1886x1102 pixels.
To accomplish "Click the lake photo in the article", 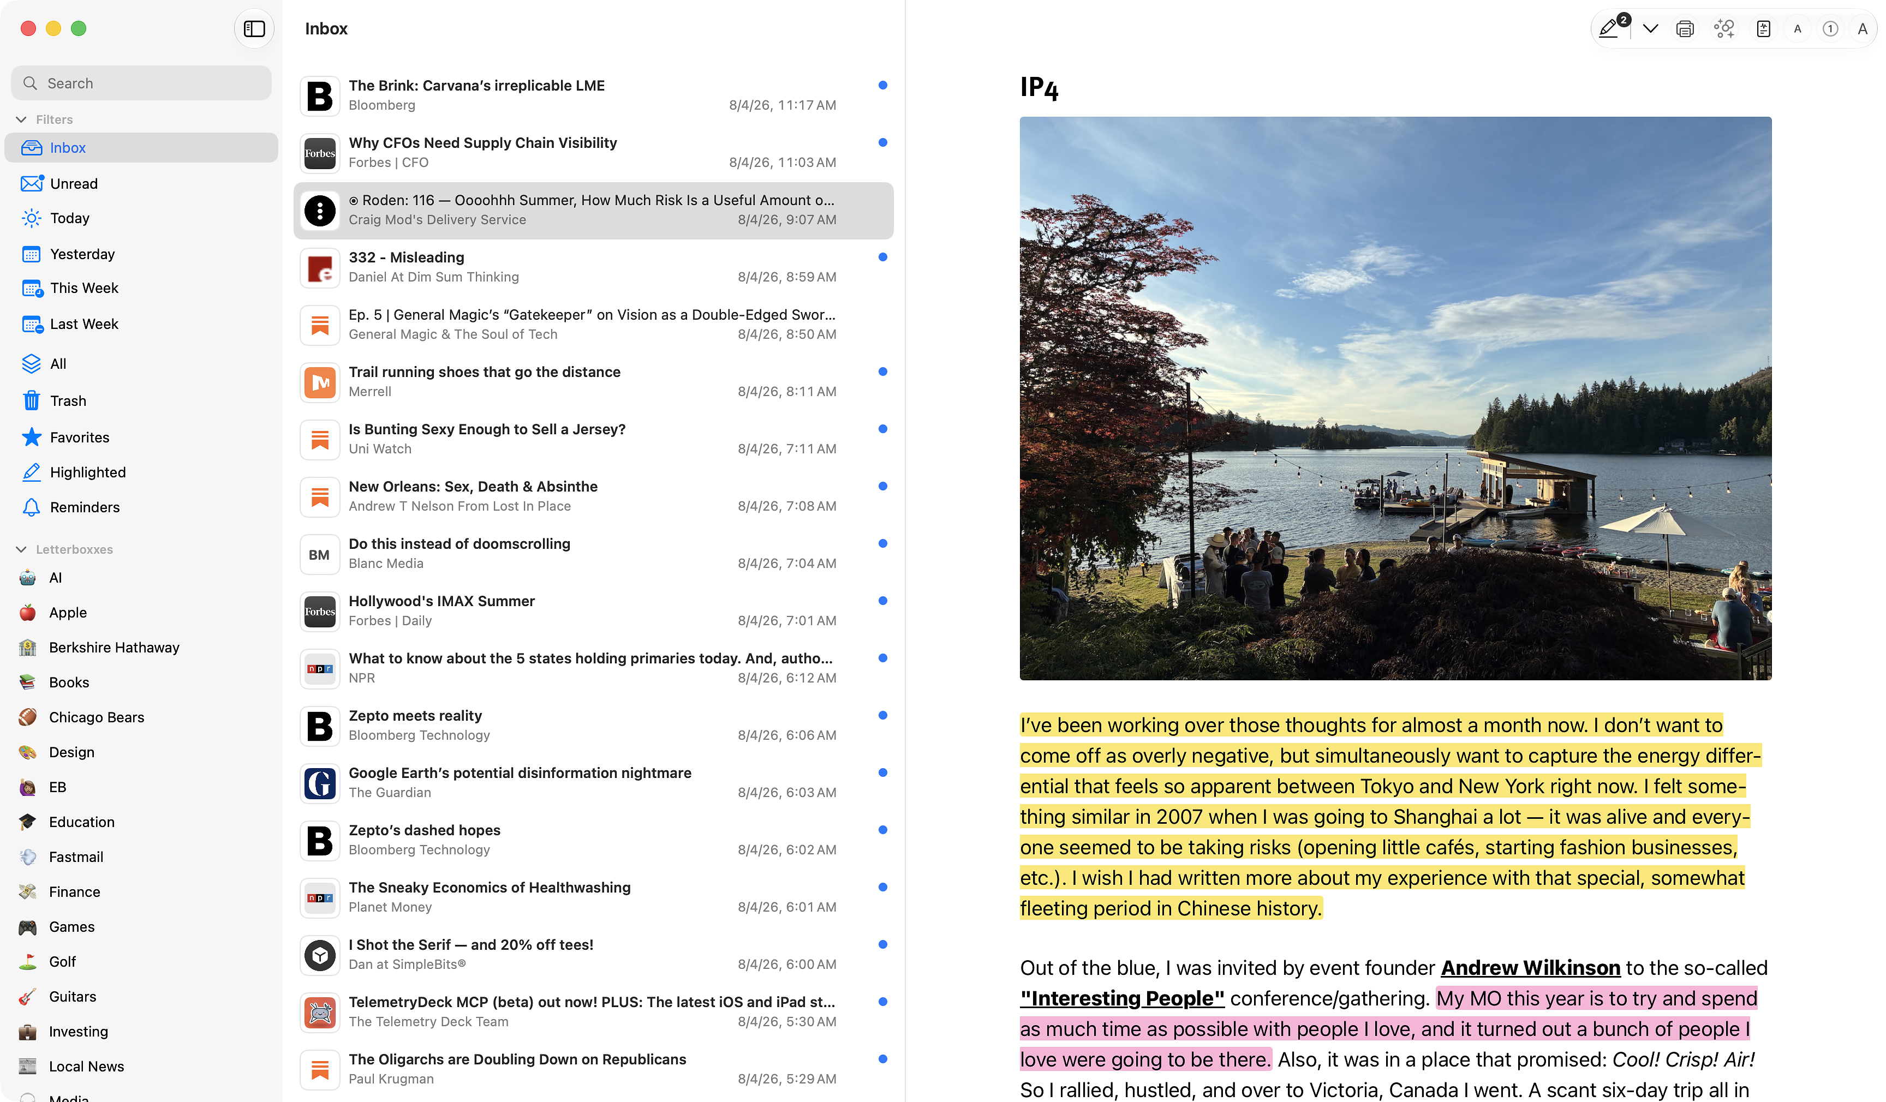I will click(x=1396, y=398).
